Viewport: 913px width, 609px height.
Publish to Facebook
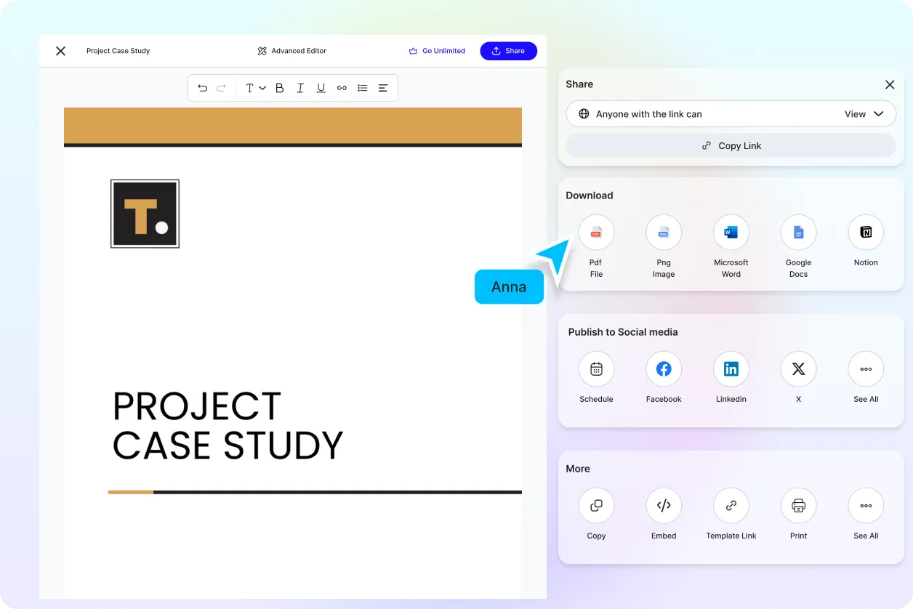(664, 369)
